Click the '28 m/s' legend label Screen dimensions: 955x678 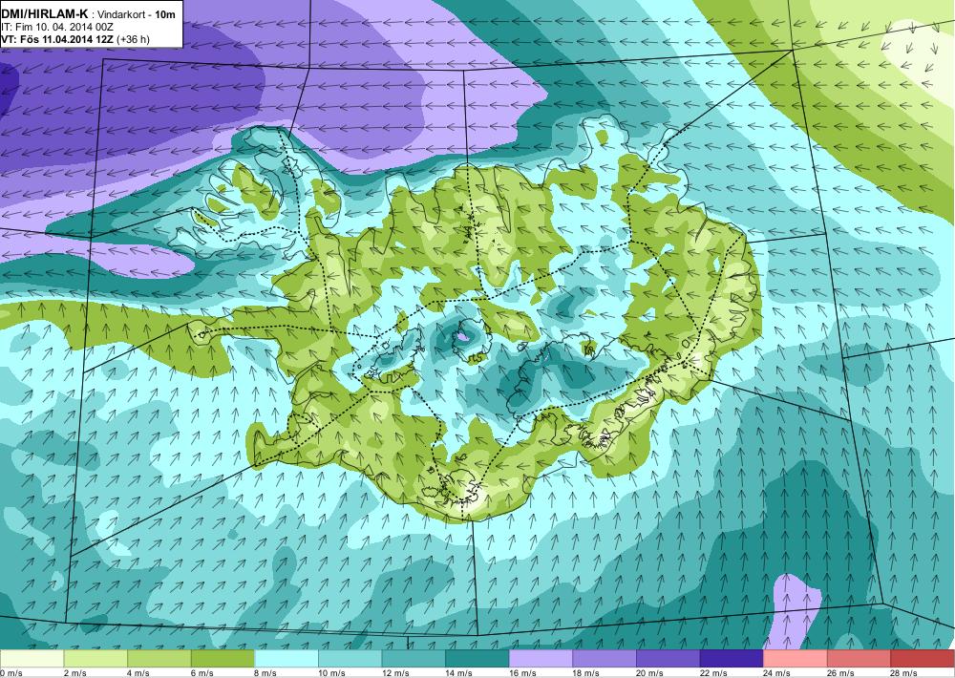coord(904,672)
